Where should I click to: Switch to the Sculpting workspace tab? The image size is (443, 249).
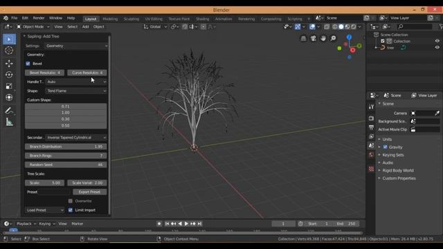point(132,19)
